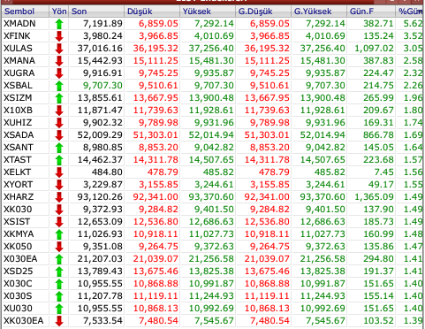This screenshot has width=425, height=329.
Task: Click the green up arrow in X030S row
Action: (x=59, y=296)
